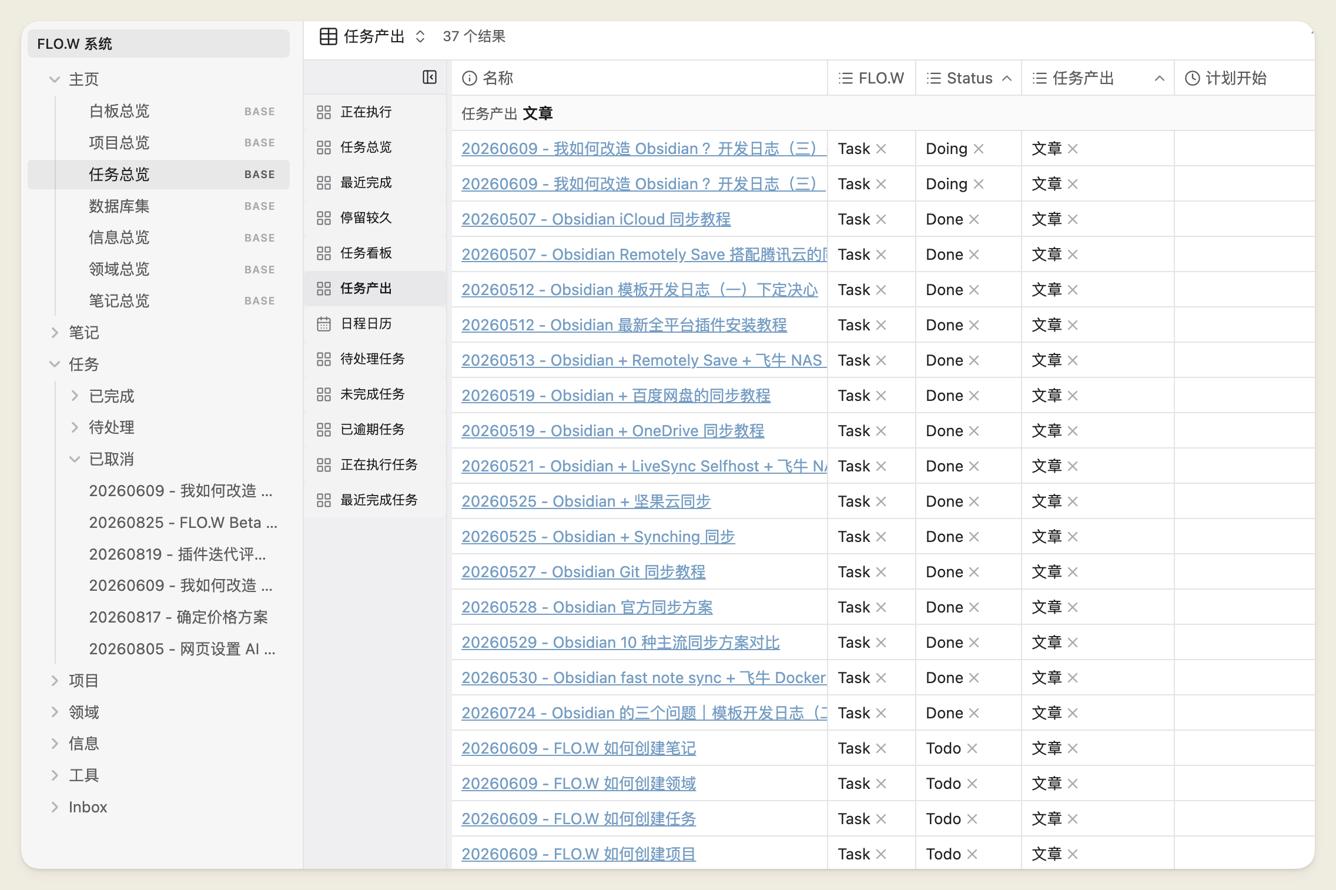This screenshot has height=890, width=1336.
Task: Remove Done status on 百度网盘 row
Action: tap(974, 396)
